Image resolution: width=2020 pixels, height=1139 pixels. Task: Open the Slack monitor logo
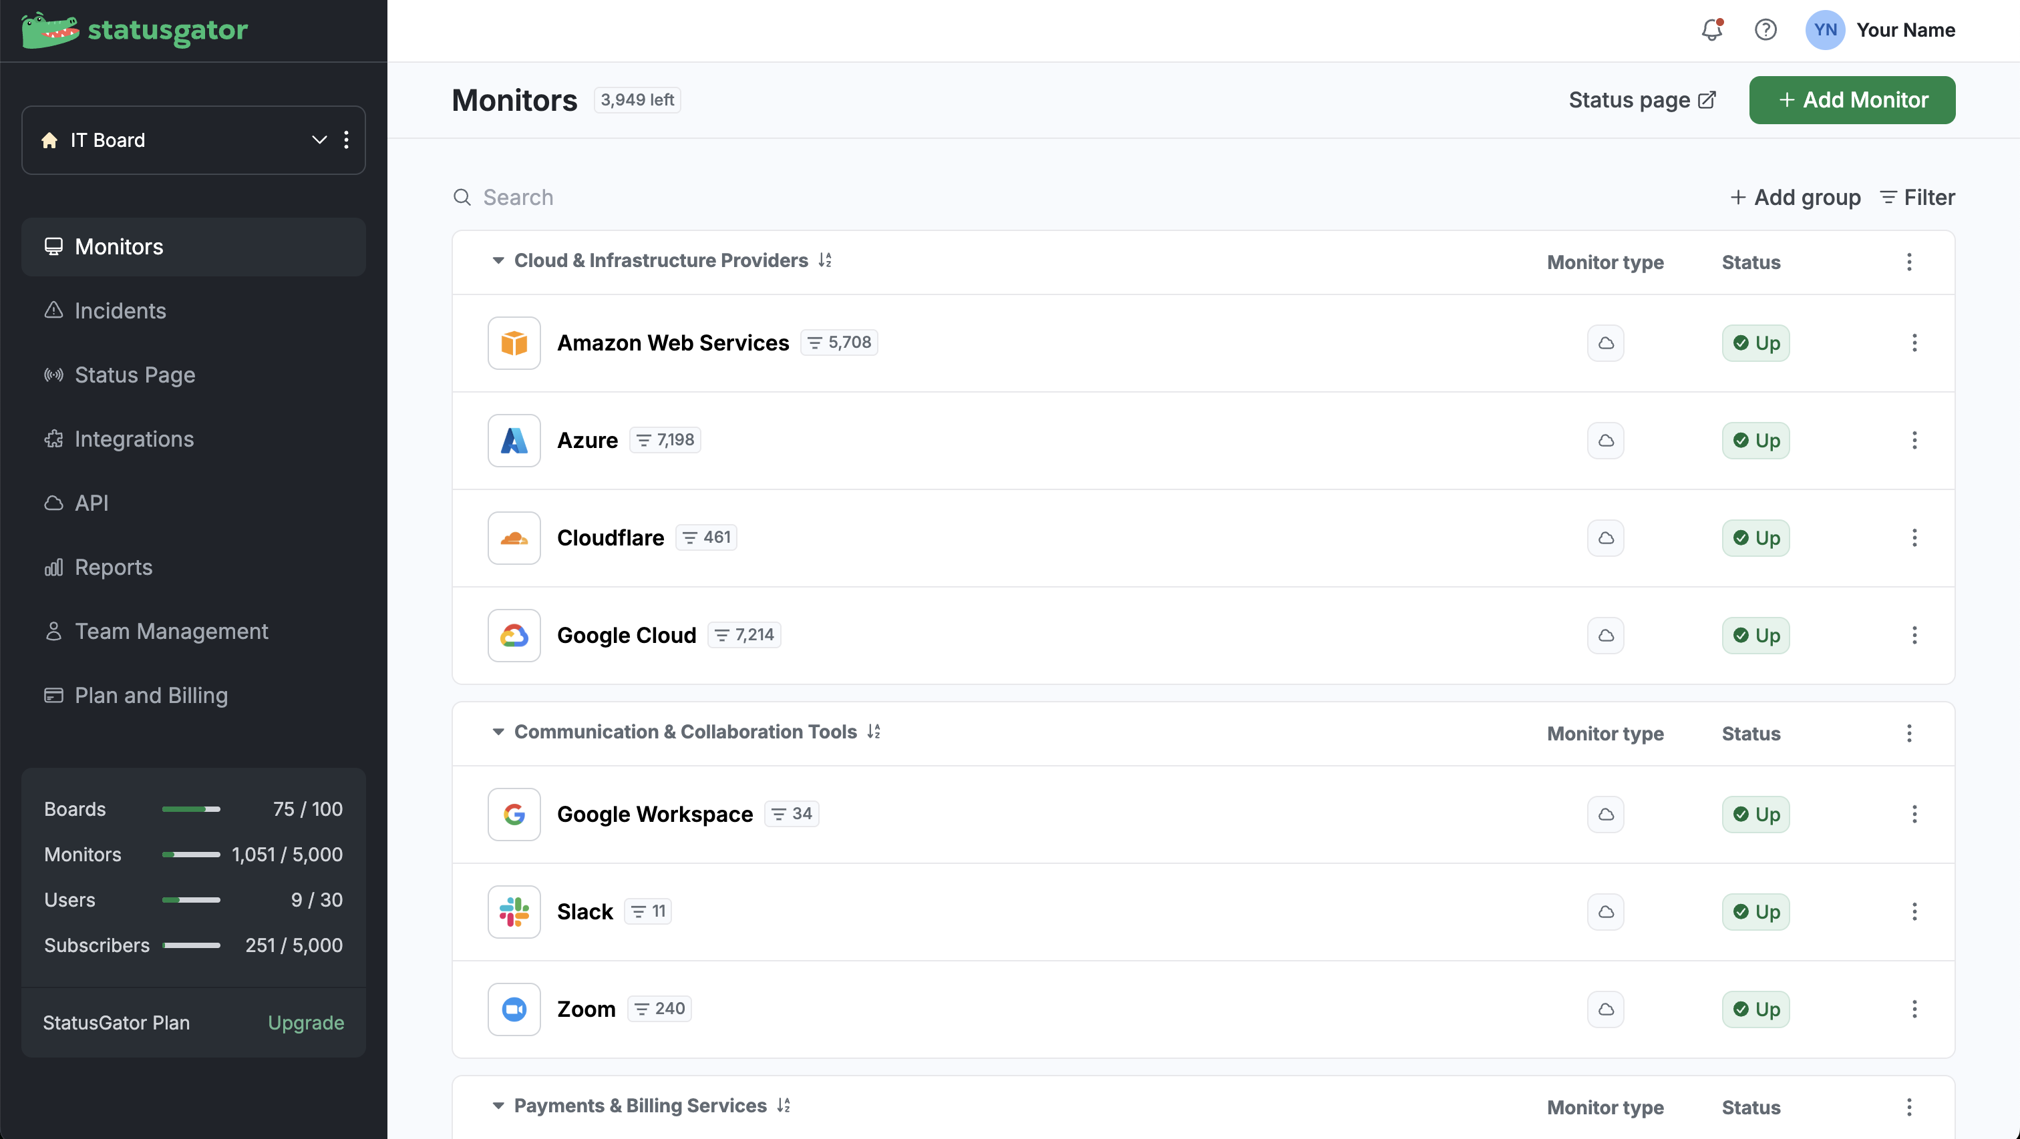click(514, 912)
